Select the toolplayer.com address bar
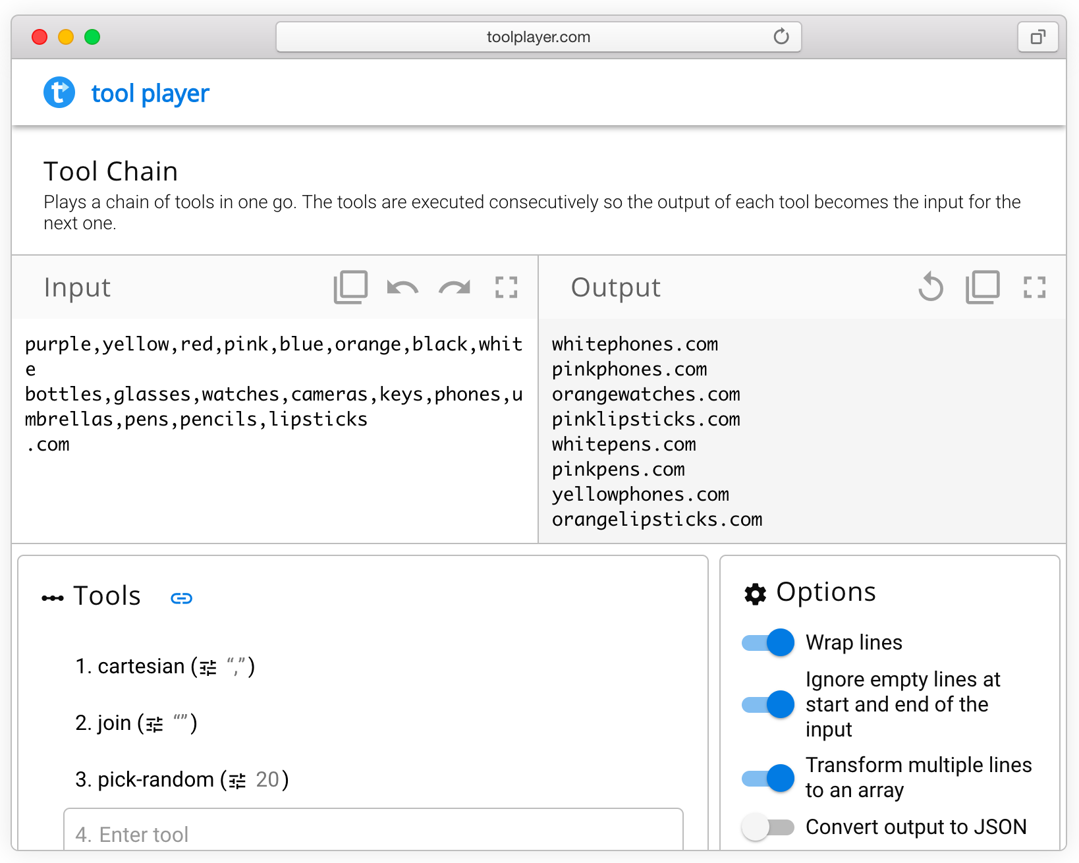The height and width of the screenshot is (863, 1079). (x=538, y=36)
